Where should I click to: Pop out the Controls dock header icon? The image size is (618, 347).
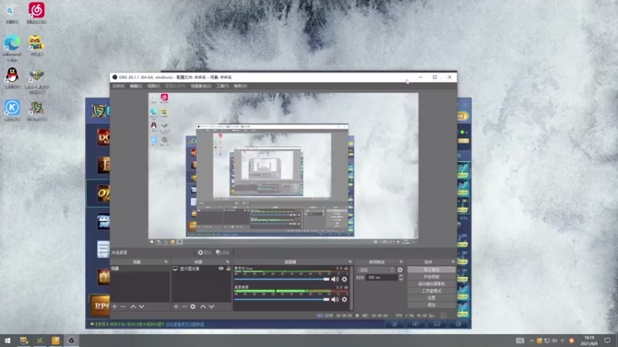[453, 261]
